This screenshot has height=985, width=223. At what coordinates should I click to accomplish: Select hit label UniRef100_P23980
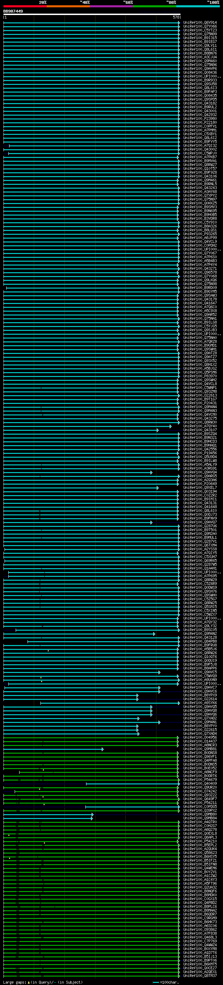pos(200,118)
